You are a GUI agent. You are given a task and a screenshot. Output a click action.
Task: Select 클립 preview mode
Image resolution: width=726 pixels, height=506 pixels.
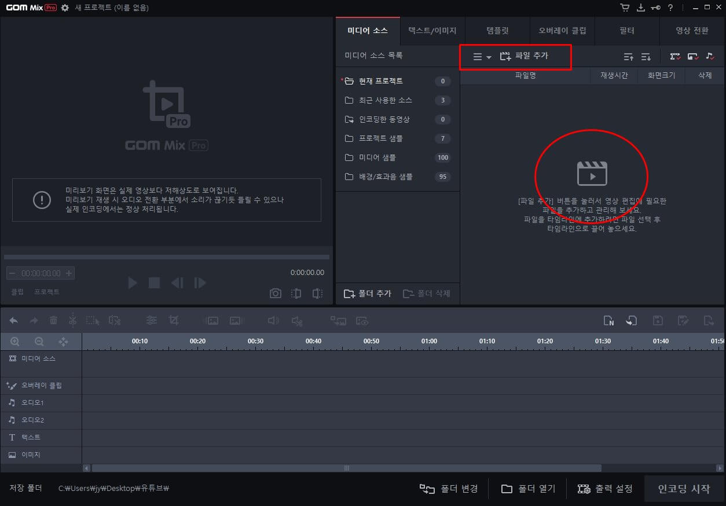pos(17,292)
